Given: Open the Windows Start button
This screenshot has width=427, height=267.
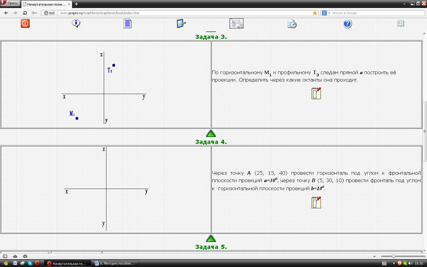Looking at the screenshot, I should tap(5, 263).
